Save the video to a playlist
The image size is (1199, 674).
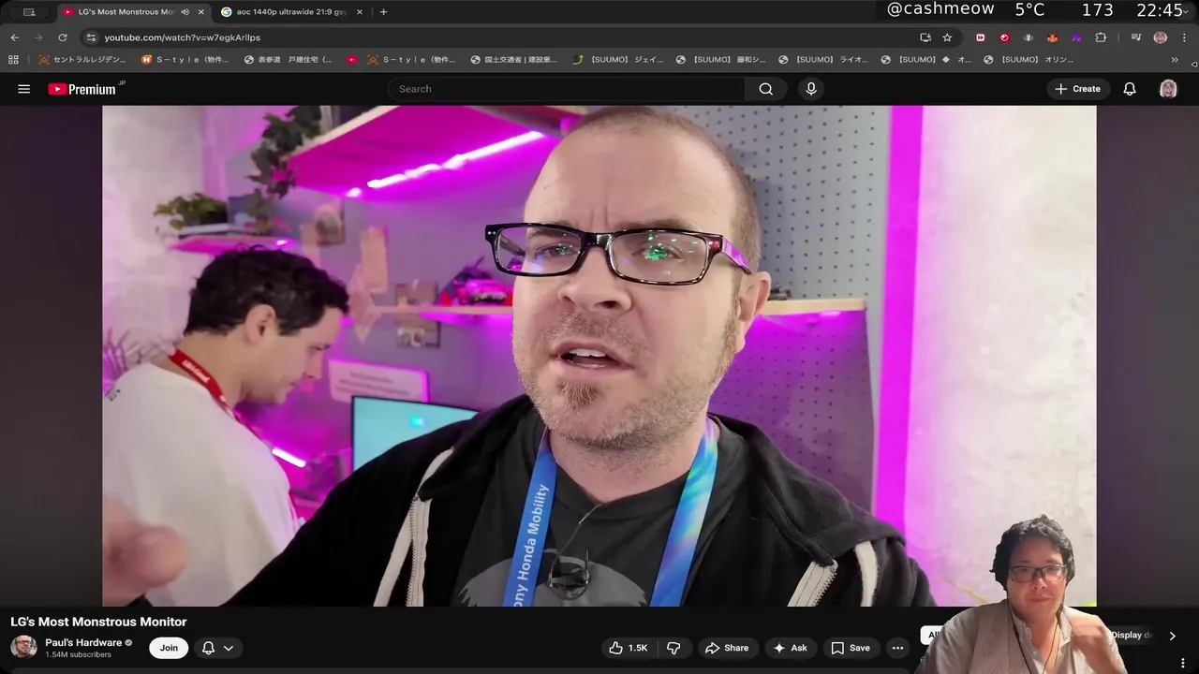[851, 648]
